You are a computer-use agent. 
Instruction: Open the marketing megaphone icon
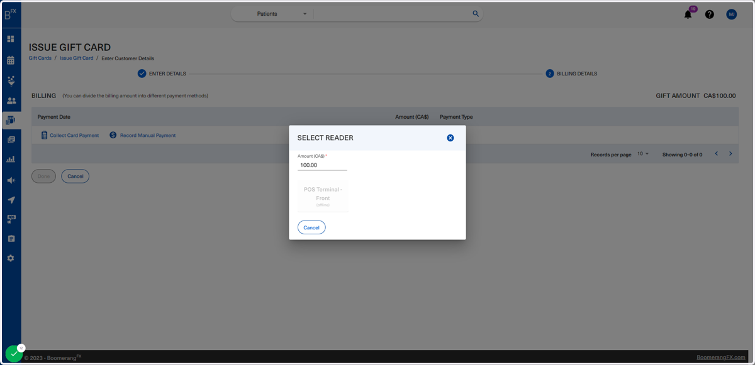[x=11, y=180]
